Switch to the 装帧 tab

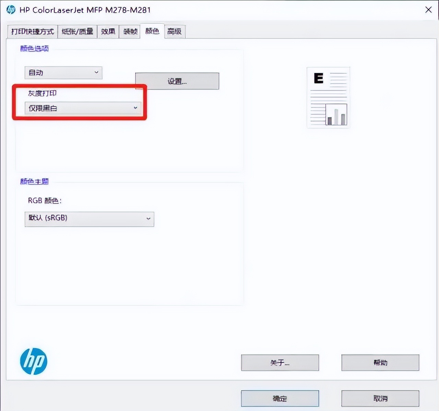(130, 32)
